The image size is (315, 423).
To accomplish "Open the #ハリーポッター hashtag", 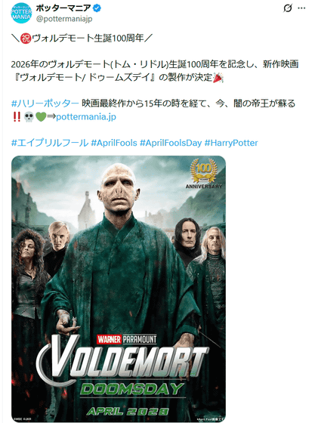I will 45,103.
